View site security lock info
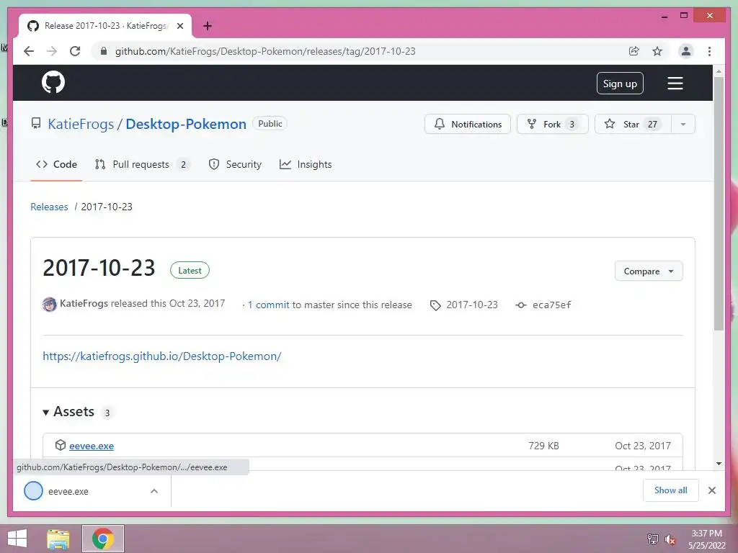 (104, 51)
